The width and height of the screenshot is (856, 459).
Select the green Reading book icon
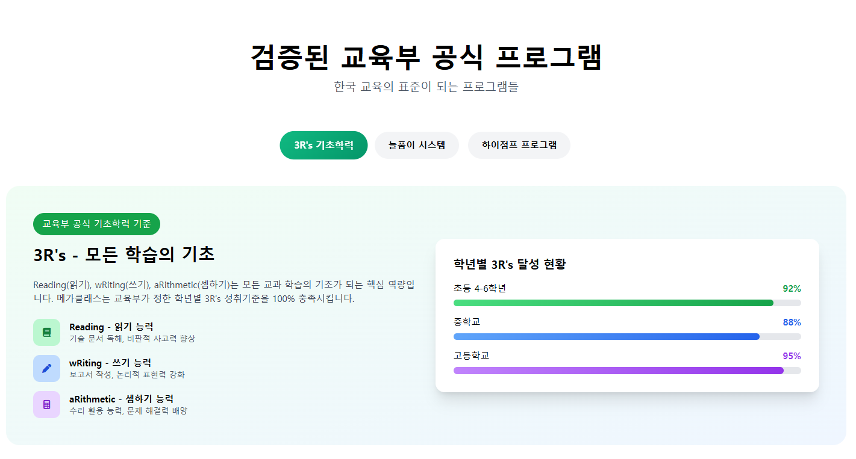46,332
